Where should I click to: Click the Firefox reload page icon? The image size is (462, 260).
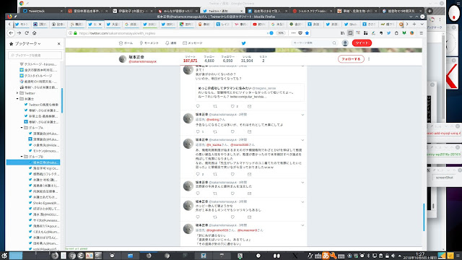click(27, 33)
